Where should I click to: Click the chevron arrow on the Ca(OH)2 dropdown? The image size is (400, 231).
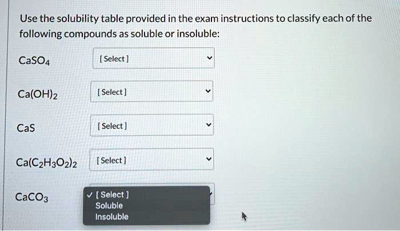point(209,92)
